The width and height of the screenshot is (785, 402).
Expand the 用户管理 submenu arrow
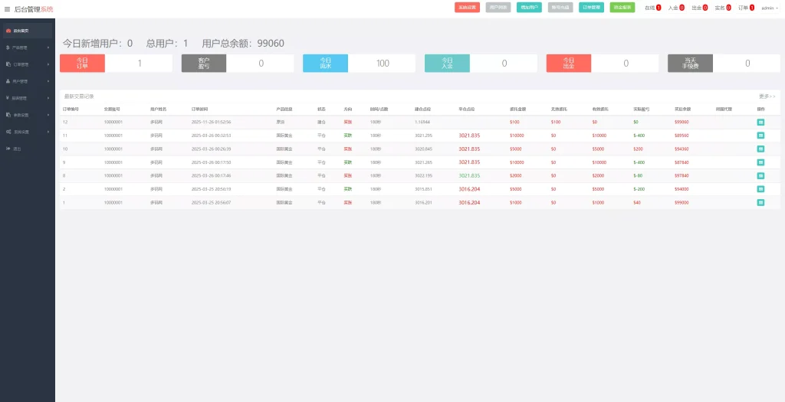48,81
